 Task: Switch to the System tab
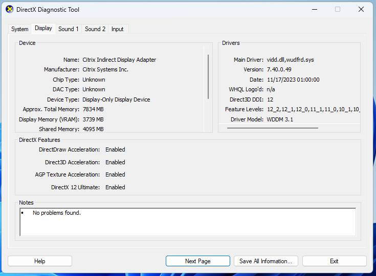click(x=20, y=29)
